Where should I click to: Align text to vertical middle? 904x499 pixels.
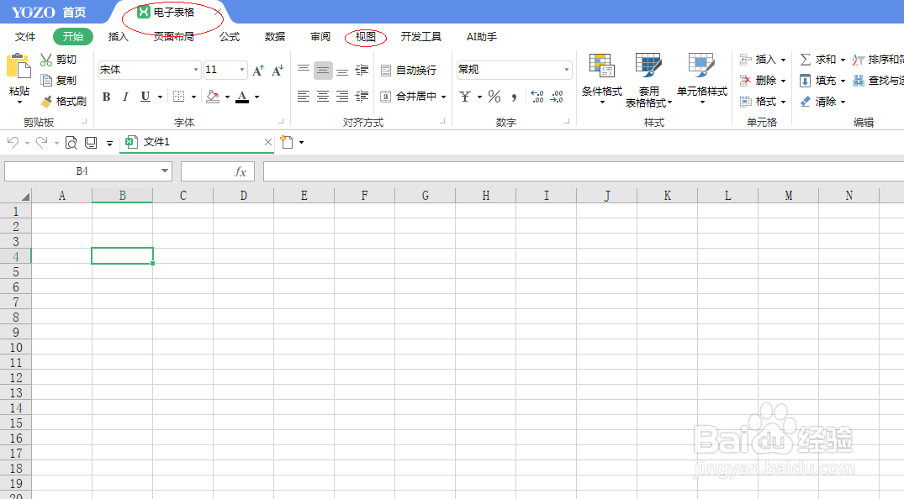(x=323, y=71)
